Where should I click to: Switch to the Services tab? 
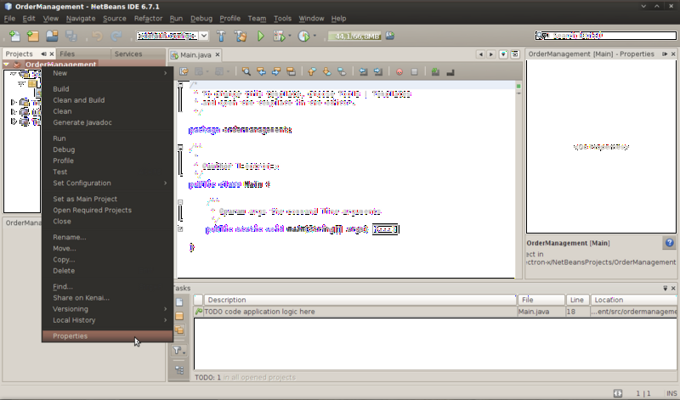tap(127, 54)
